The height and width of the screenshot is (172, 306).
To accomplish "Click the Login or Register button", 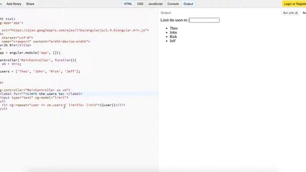I will click(294, 4).
